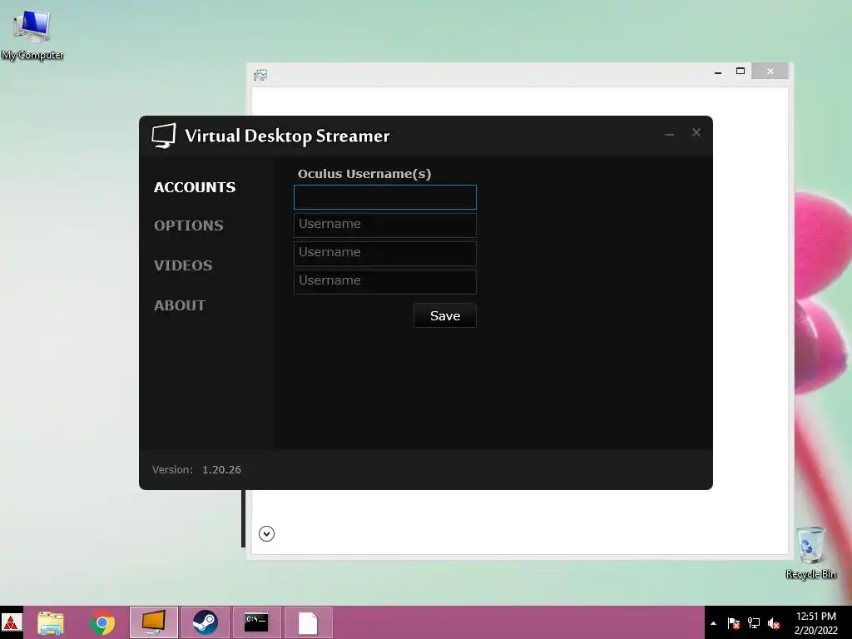Image resolution: width=852 pixels, height=639 pixels.
Task: Expand the circled down-chevron in background window
Action: click(x=266, y=533)
